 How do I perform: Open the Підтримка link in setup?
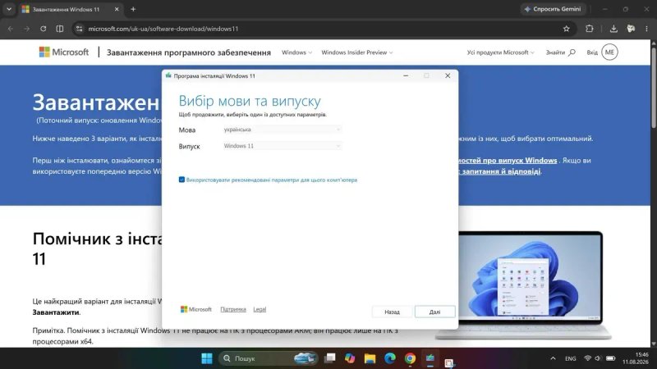(x=233, y=309)
